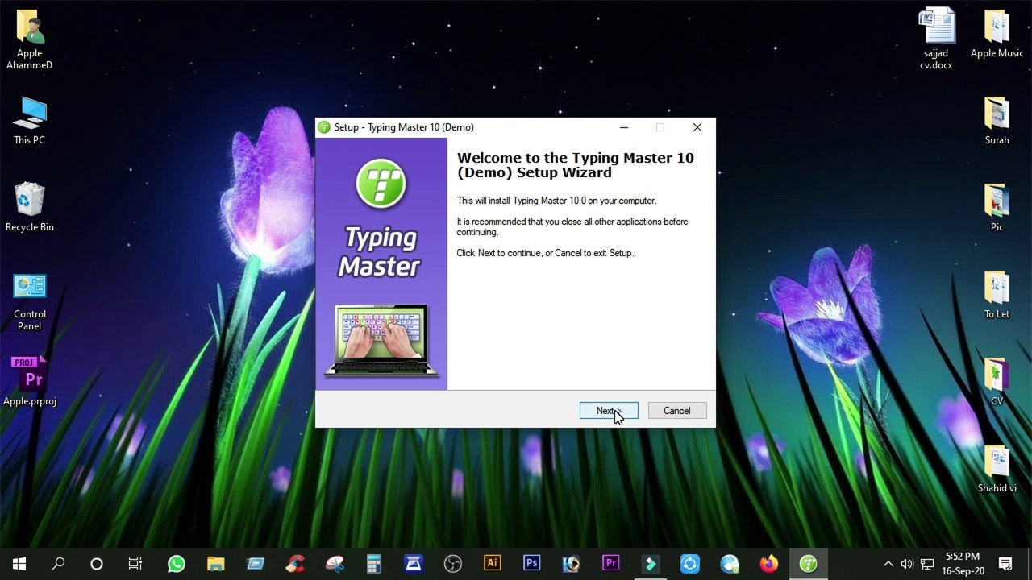Image resolution: width=1032 pixels, height=580 pixels.
Task: Open WhatsApp from the taskbar
Action: click(176, 564)
